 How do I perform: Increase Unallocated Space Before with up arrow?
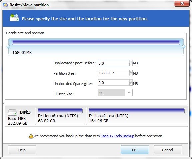[x=131, y=62]
